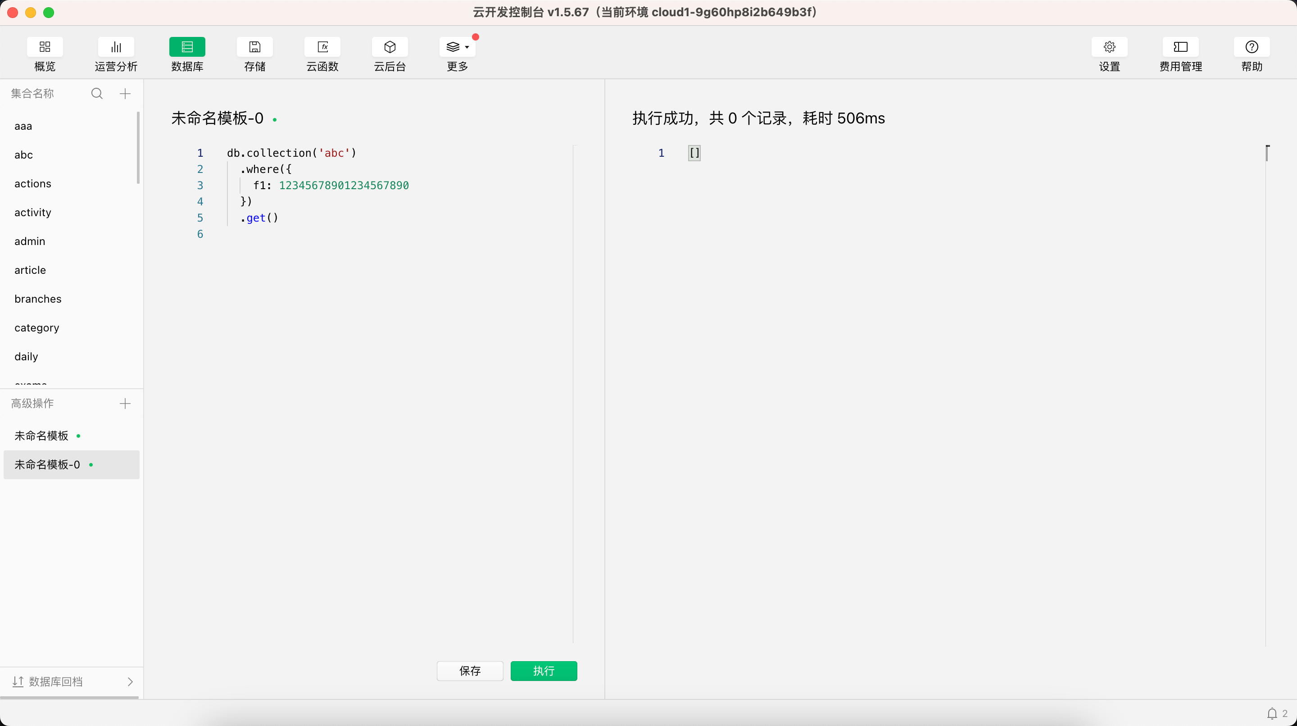This screenshot has height=726, width=1297.
Task: Click the green 执行 execute button
Action: tap(543, 671)
